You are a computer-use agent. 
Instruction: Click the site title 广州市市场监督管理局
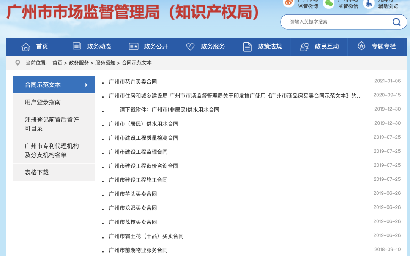click(x=133, y=12)
